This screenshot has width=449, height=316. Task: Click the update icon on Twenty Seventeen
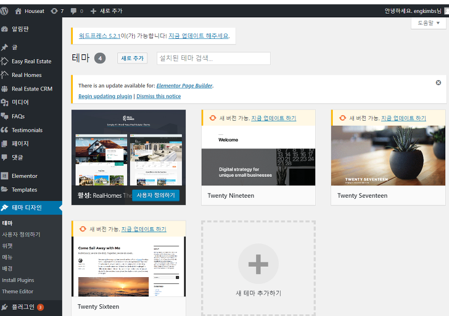(x=342, y=118)
